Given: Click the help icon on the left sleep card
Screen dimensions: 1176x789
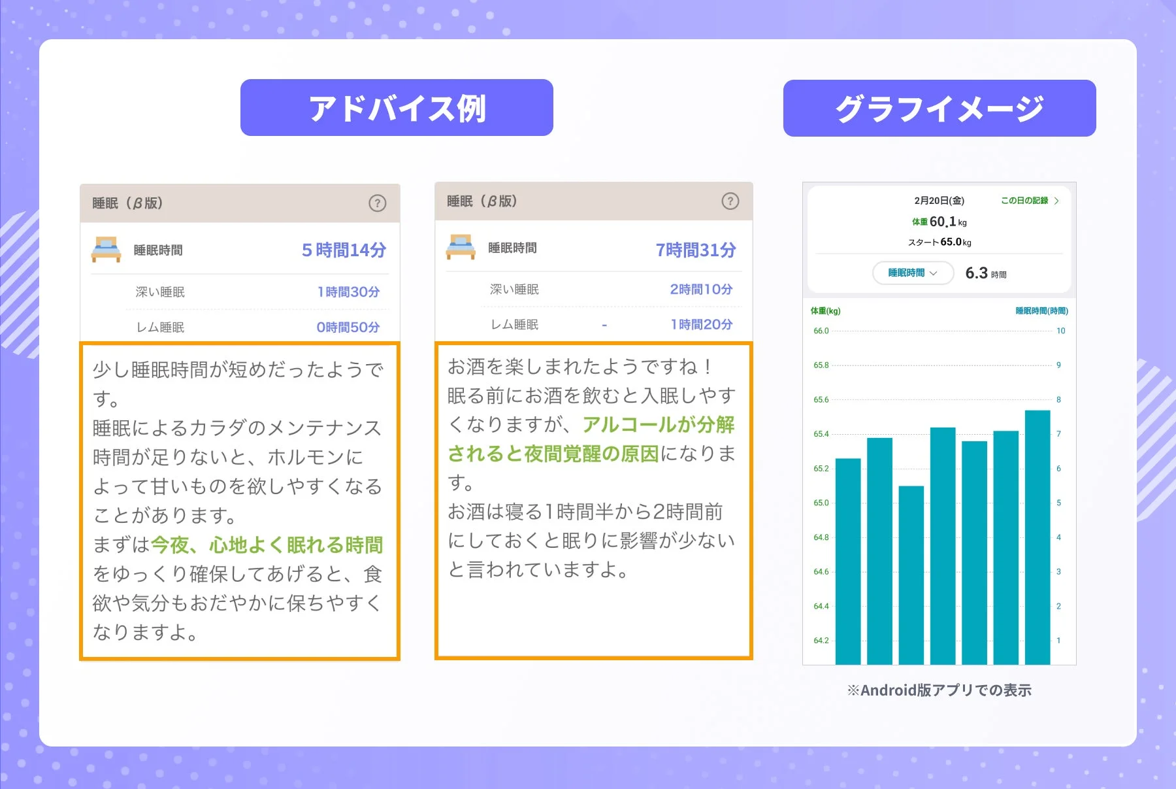Looking at the screenshot, I should point(378,203).
